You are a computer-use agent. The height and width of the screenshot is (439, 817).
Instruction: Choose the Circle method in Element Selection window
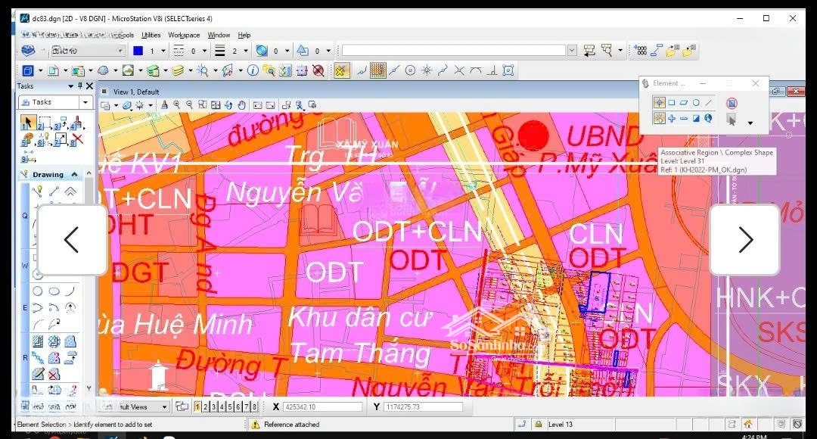[696, 103]
